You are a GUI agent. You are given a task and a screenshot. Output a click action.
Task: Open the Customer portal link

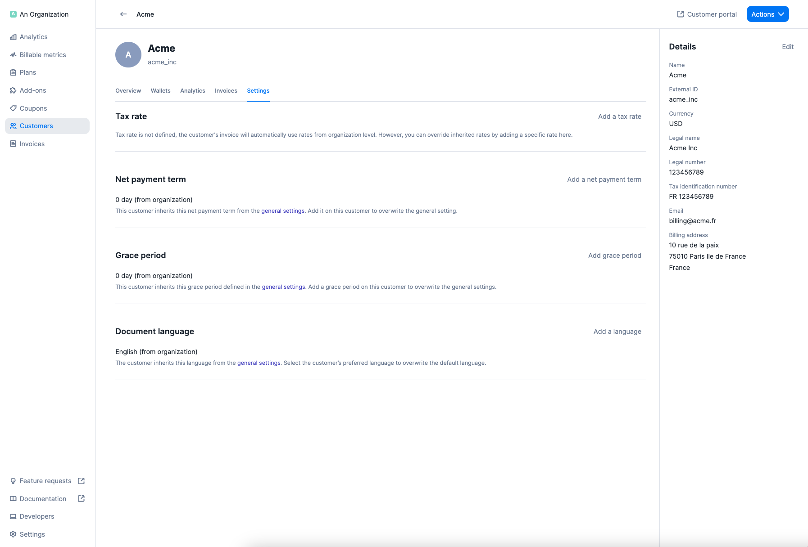pos(707,14)
